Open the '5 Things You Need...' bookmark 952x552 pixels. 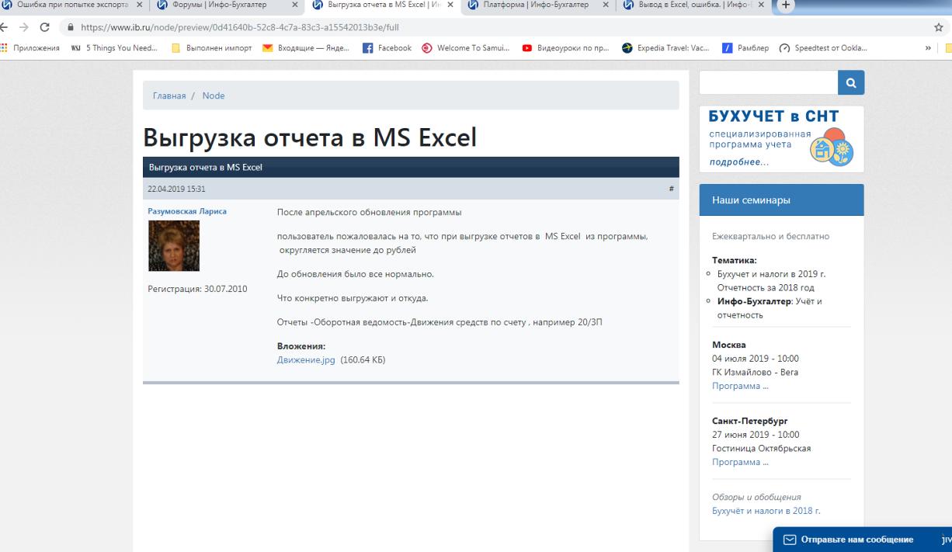point(114,48)
